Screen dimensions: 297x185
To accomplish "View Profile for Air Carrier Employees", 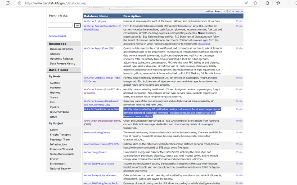I will tap(239, 21).
